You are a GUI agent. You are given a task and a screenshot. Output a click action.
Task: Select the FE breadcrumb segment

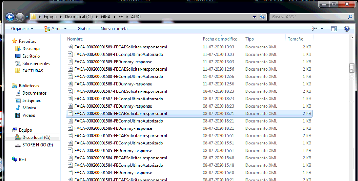121,17
